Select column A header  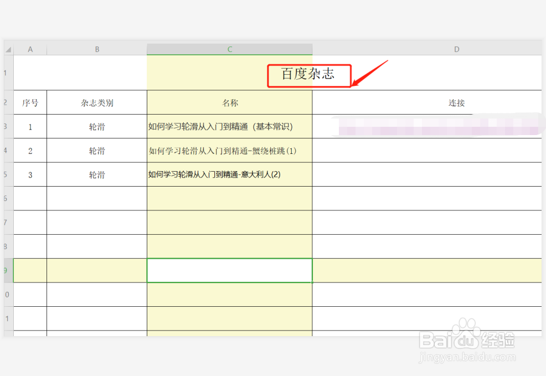(x=30, y=49)
